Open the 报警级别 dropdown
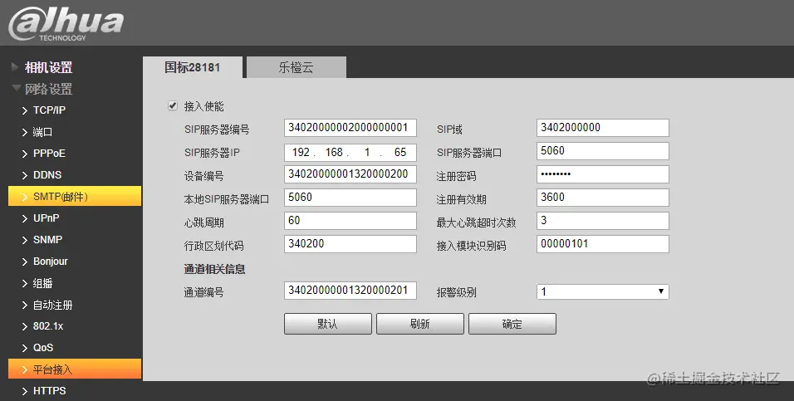Image resolution: width=794 pixels, height=401 pixels. pyautogui.click(x=603, y=291)
